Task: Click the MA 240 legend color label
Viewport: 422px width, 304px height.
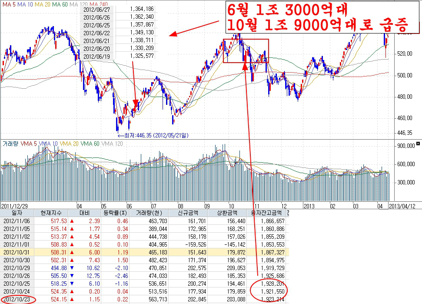Action: pyautogui.click(x=99, y=4)
